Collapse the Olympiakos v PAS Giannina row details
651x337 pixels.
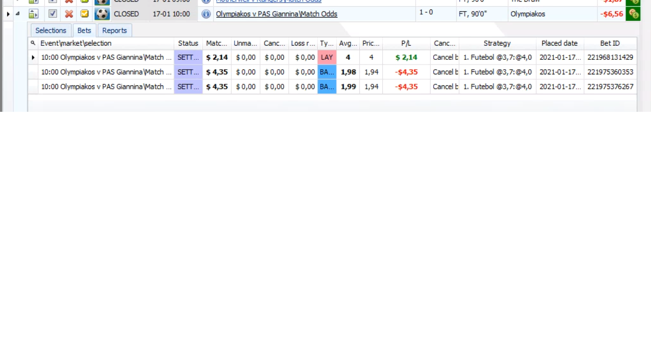point(18,14)
